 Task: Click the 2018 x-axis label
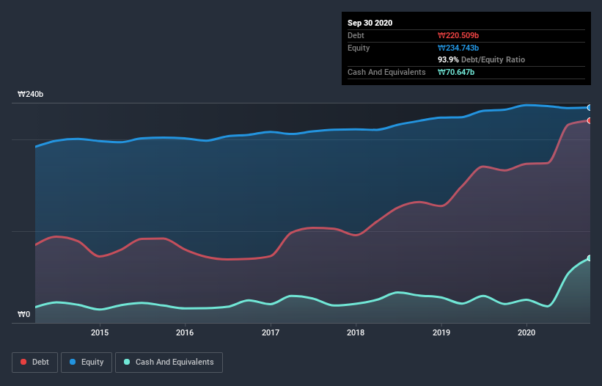pyautogui.click(x=356, y=332)
